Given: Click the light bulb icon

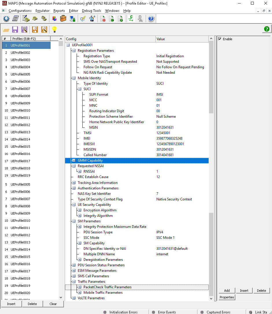Looking at the screenshot, I should (x=54, y=29).
